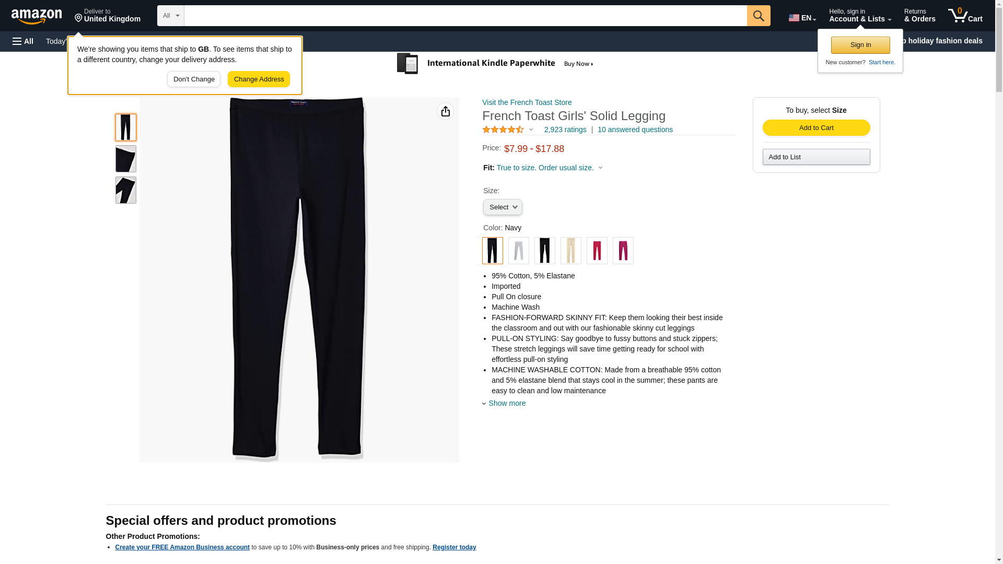Select the second product thumbnail image
Viewport: 1003px width, 564px height.
(x=126, y=159)
